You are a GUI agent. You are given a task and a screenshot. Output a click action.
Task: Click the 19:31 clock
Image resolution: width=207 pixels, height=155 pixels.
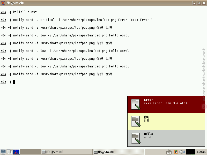201,152
